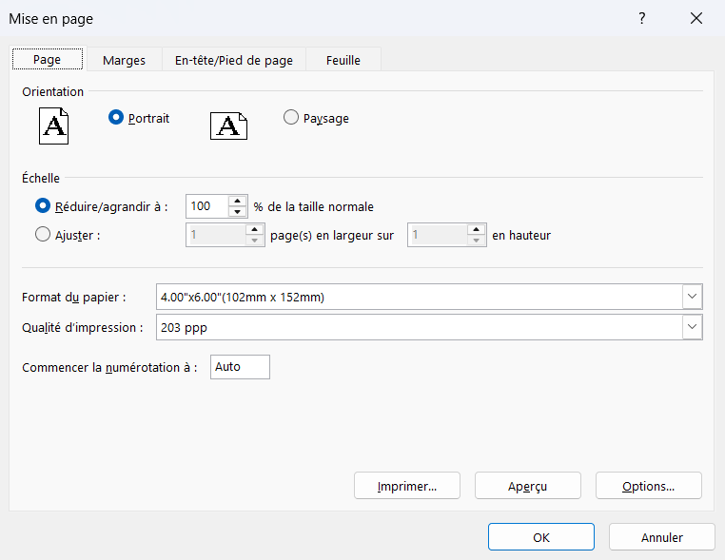Click the Aperçu button
This screenshot has height=560, width=725.
click(x=527, y=486)
